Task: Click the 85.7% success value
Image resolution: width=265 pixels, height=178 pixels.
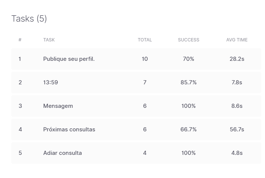Action: click(x=189, y=82)
